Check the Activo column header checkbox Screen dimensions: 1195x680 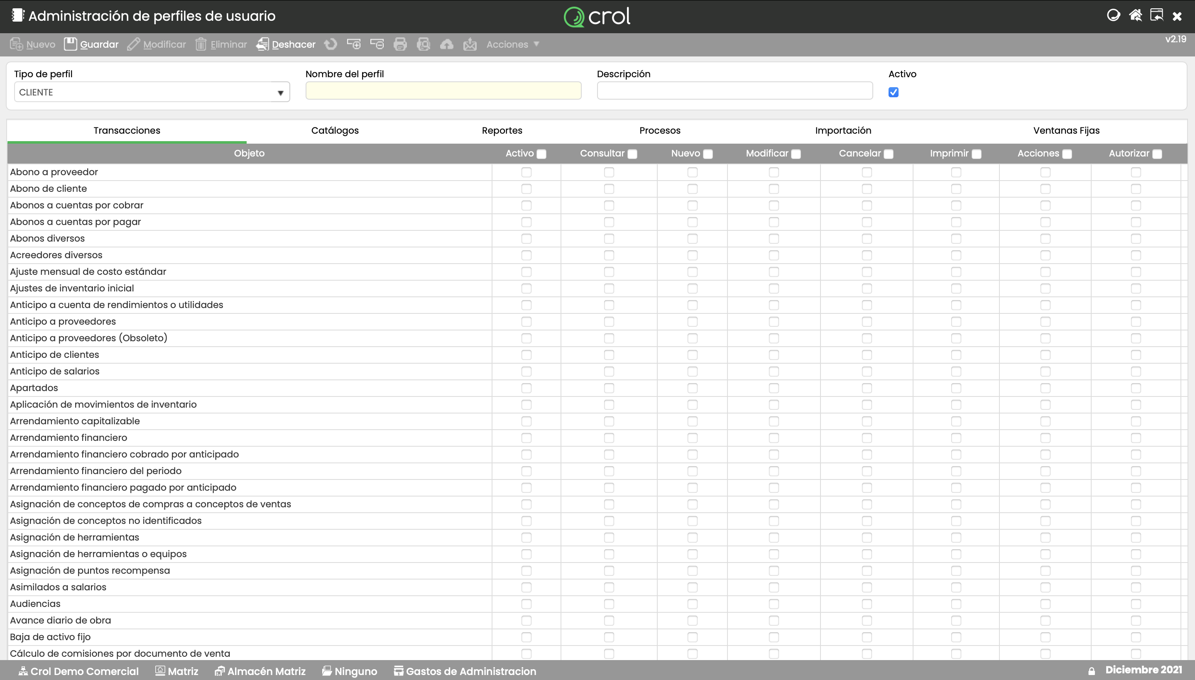pos(542,154)
